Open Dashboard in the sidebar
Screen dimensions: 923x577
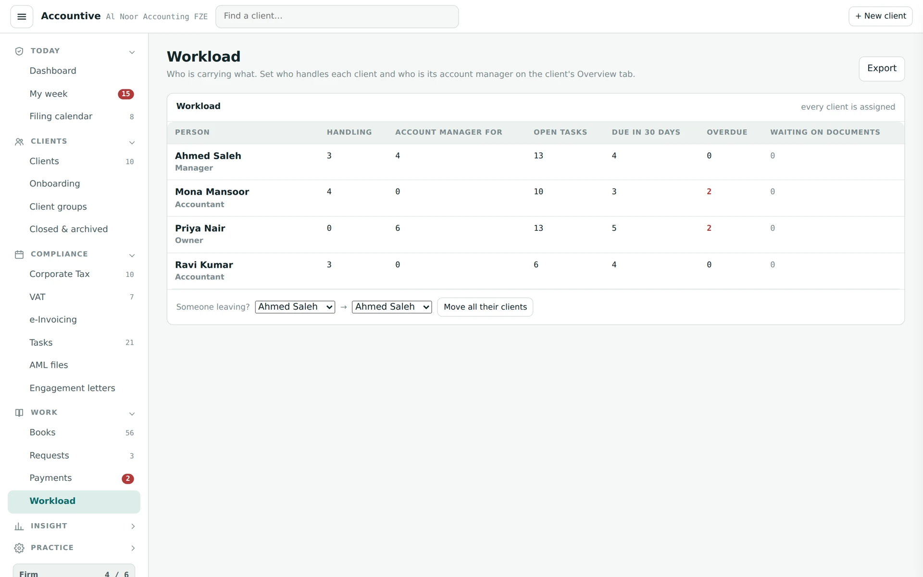(74, 71)
